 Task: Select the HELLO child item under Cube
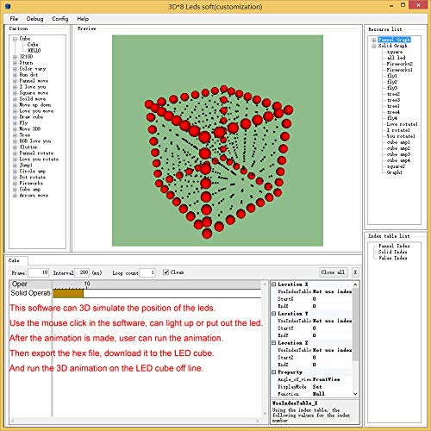click(x=34, y=51)
